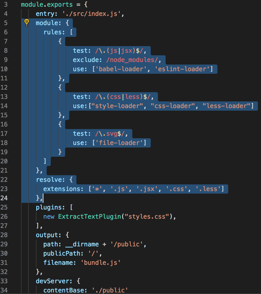Click the lightbulb code action icon
Screen dimensions: 261x294
[x=27, y=23]
